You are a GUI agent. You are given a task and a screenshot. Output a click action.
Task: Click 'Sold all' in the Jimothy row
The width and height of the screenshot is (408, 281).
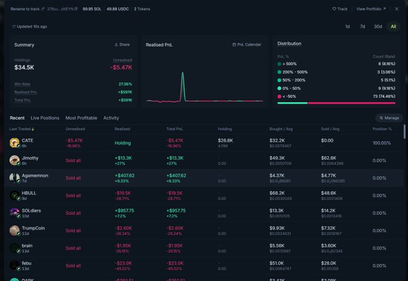click(x=73, y=161)
